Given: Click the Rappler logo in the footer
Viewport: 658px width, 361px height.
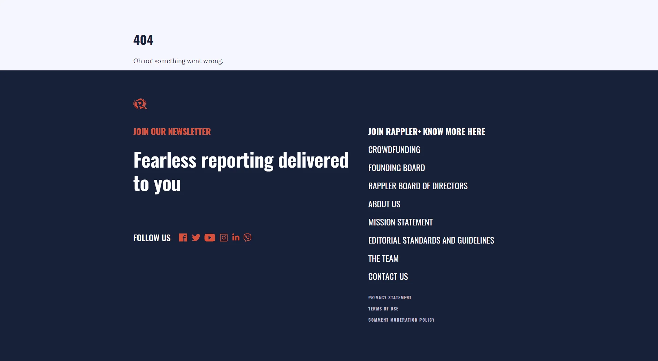Looking at the screenshot, I should click(x=140, y=104).
